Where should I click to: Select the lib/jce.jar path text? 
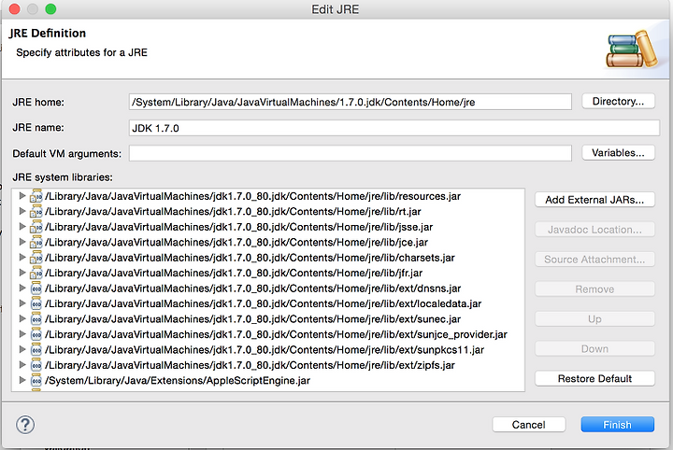click(x=236, y=243)
